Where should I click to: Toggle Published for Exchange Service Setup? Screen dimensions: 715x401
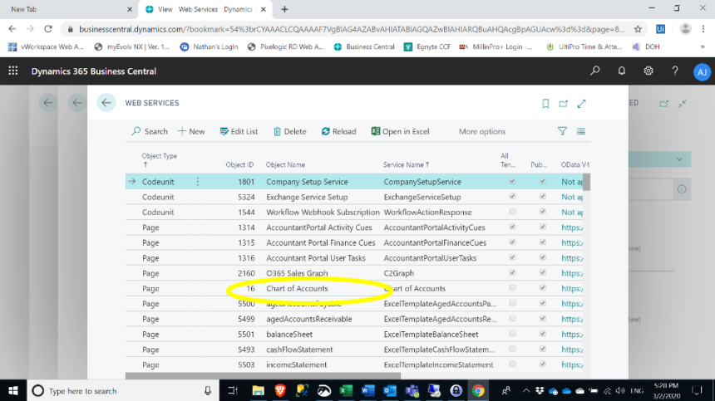click(542, 197)
